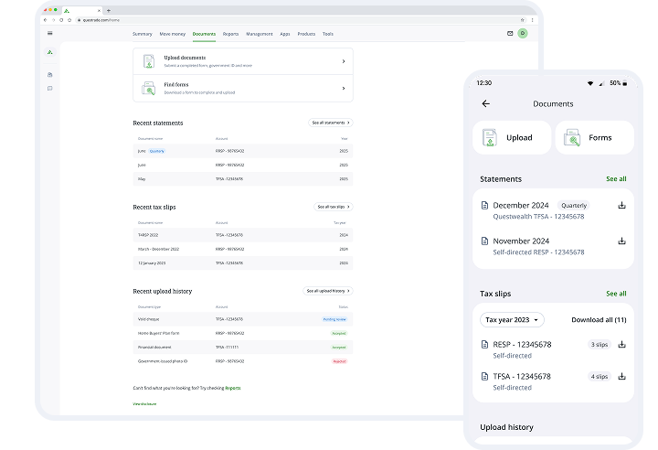Click the Government-issued photo ID row
Screen dimensions: 658x450
coord(243,361)
